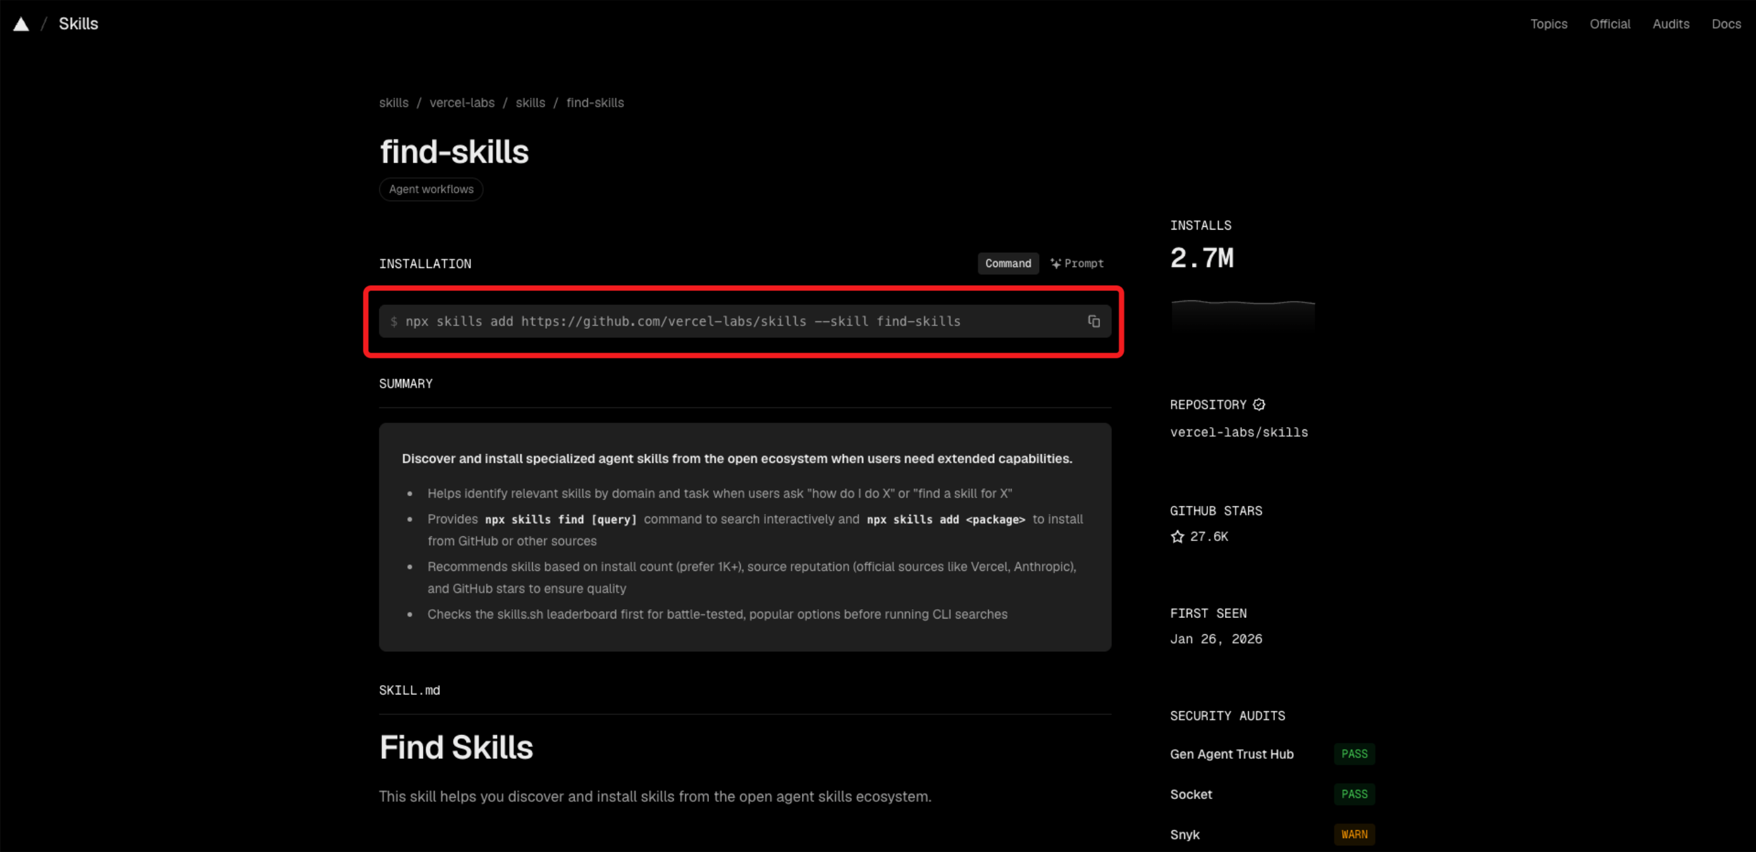Click the 'Jan 26, 2026' first seen date
Viewport: 1756px width, 852px height.
pos(1215,639)
